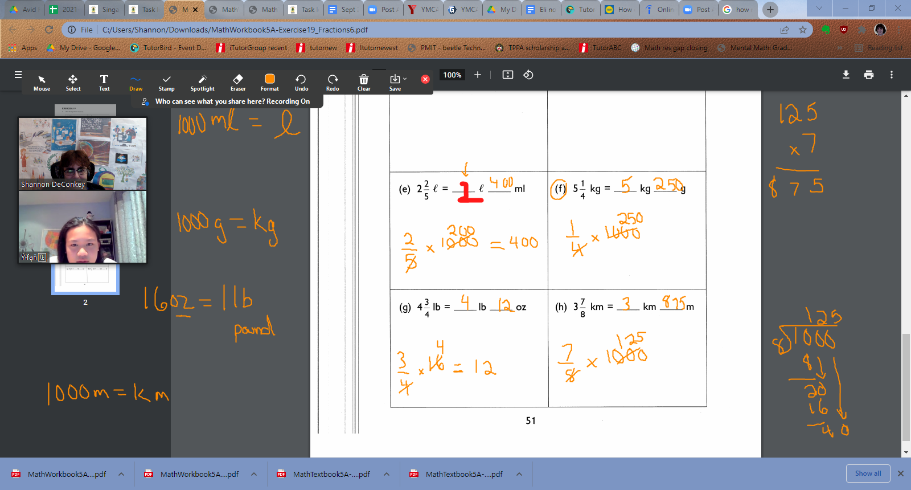Viewport: 911px width, 490px height.
Task: Switch to the Eraser tool
Action: coord(238,83)
